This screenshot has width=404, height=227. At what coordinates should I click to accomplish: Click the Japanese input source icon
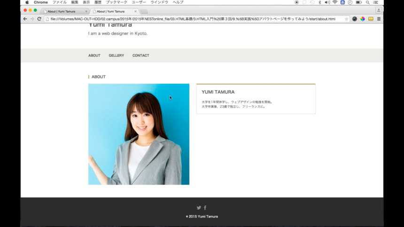pos(342,2)
